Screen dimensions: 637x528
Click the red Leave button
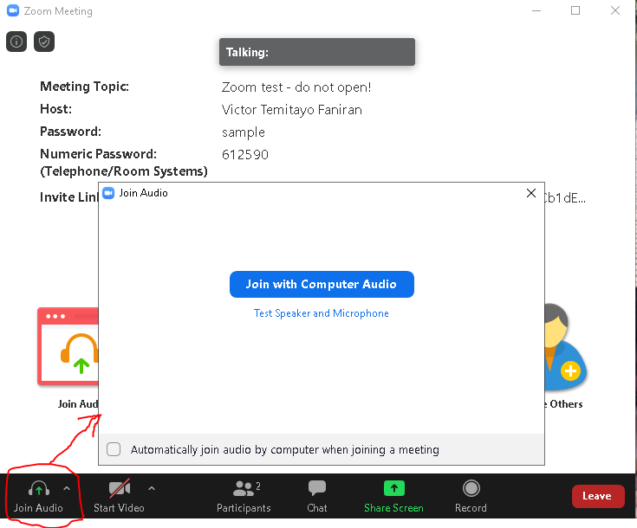pyautogui.click(x=597, y=496)
